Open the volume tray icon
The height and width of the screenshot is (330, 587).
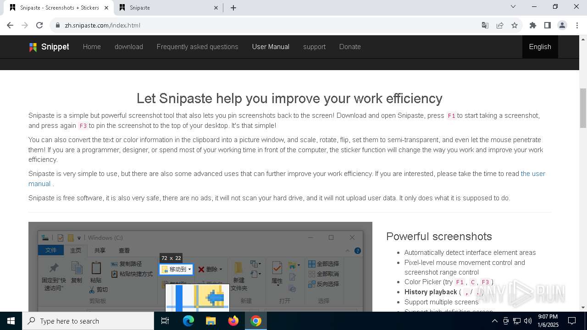tap(528, 321)
